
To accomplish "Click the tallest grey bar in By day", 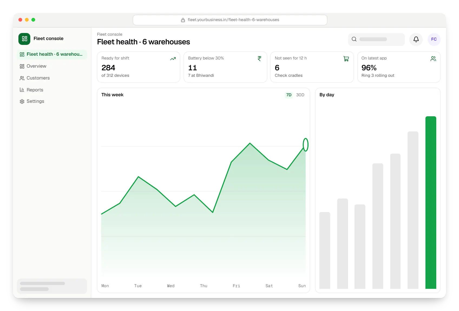I will click(413, 210).
